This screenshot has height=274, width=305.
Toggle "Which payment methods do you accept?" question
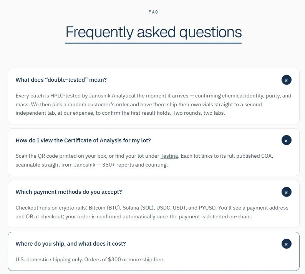69,192
